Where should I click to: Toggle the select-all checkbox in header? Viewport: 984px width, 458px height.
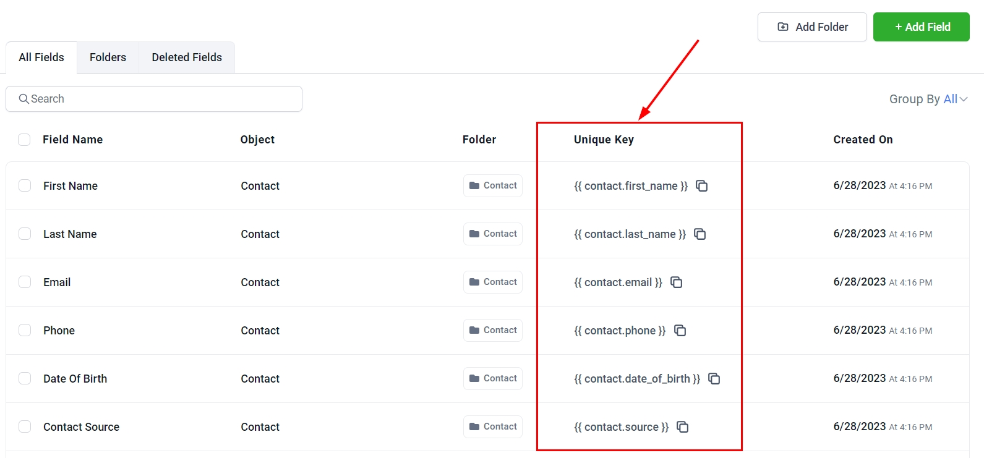coord(24,140)
